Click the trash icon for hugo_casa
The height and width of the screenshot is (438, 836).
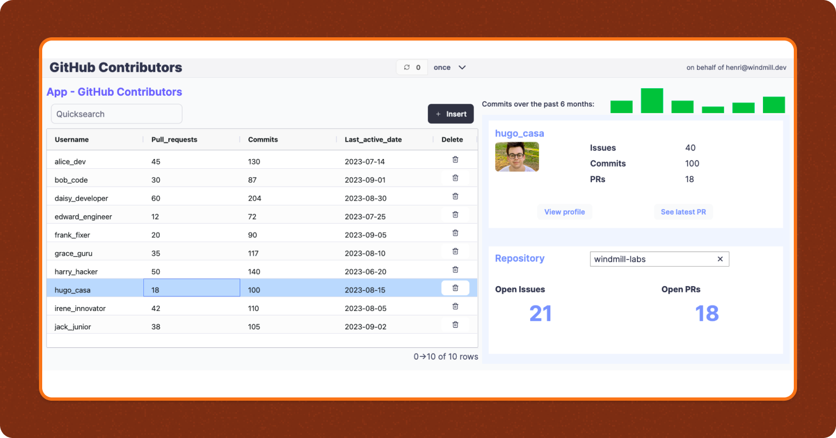pos(455,288)
